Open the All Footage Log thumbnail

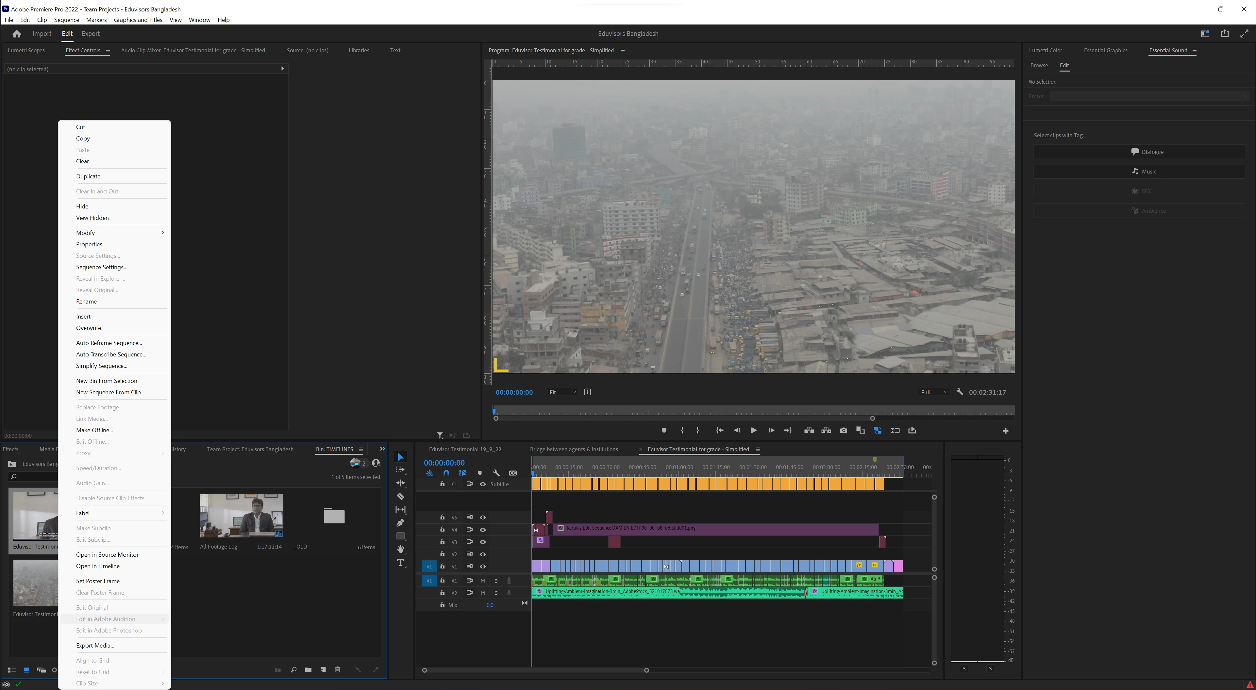(241, 515)
